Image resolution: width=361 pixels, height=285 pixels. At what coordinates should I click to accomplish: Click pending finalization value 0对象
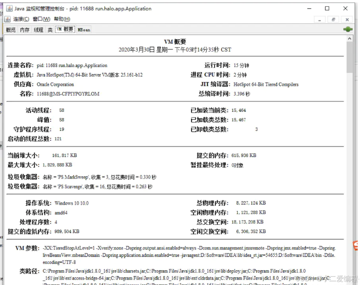[x=237, y=165]
